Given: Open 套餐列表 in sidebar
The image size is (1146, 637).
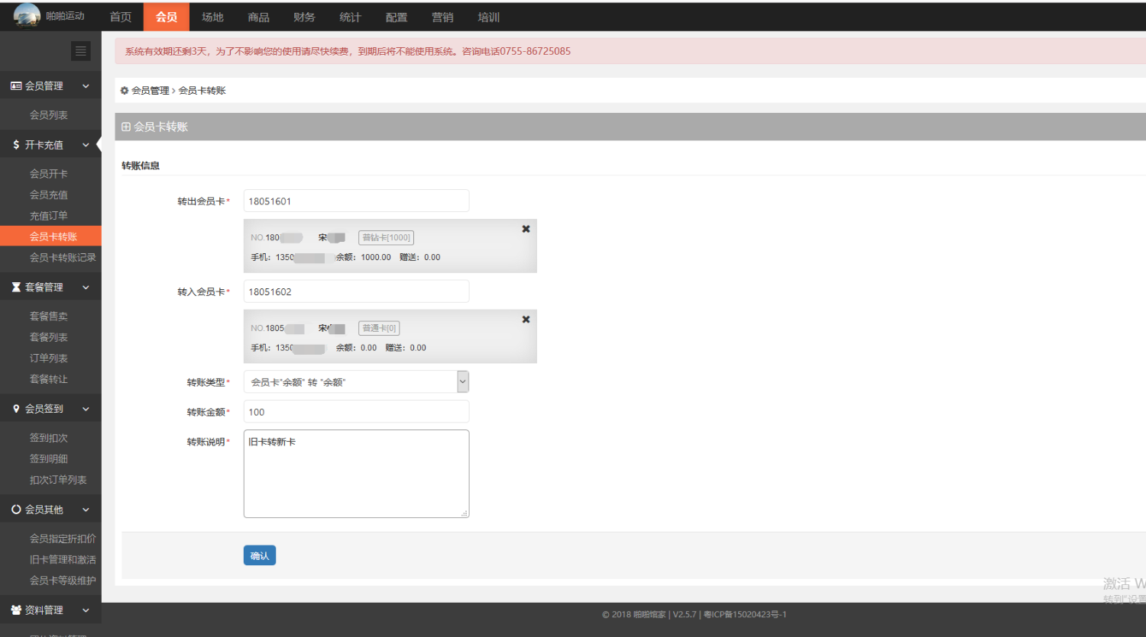Looking at the screenshot, I should click(x=50, y=337).
